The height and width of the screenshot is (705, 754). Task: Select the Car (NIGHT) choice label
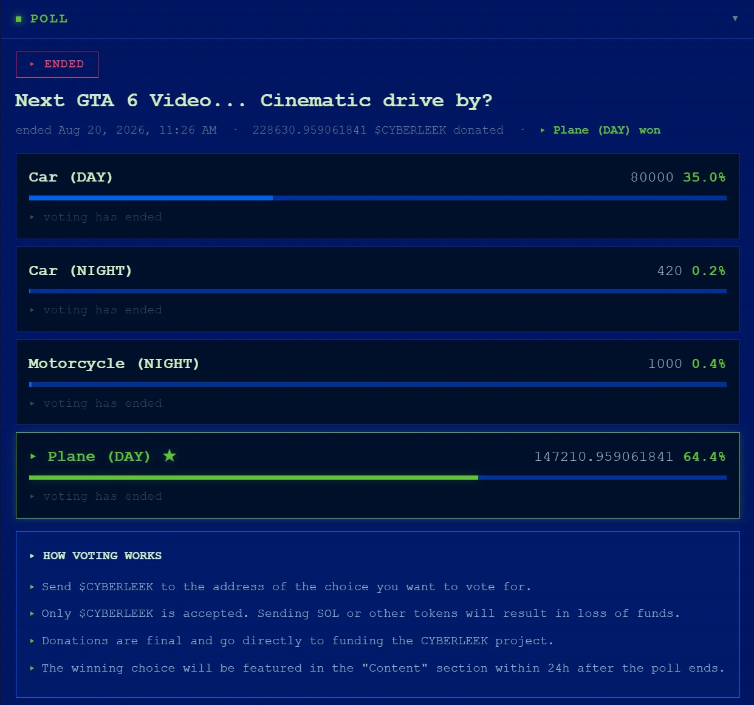[80, 271]
